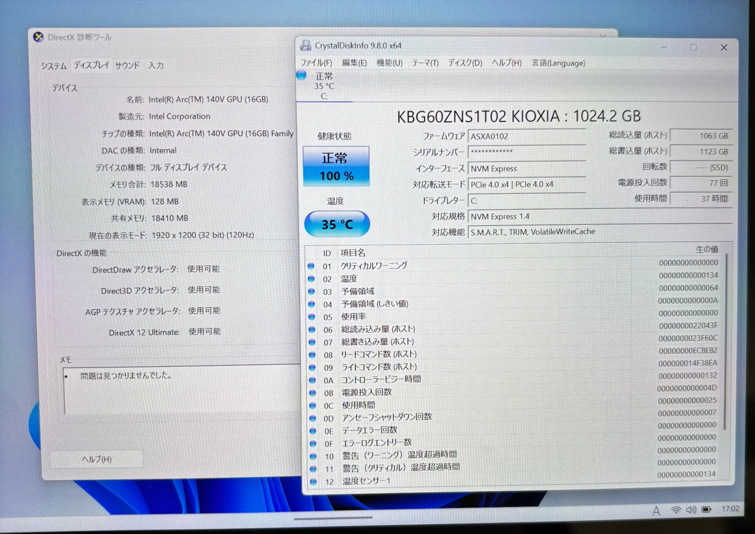755x534 pixels.
Task: Click the 生の値 column header
Action: 707,250
